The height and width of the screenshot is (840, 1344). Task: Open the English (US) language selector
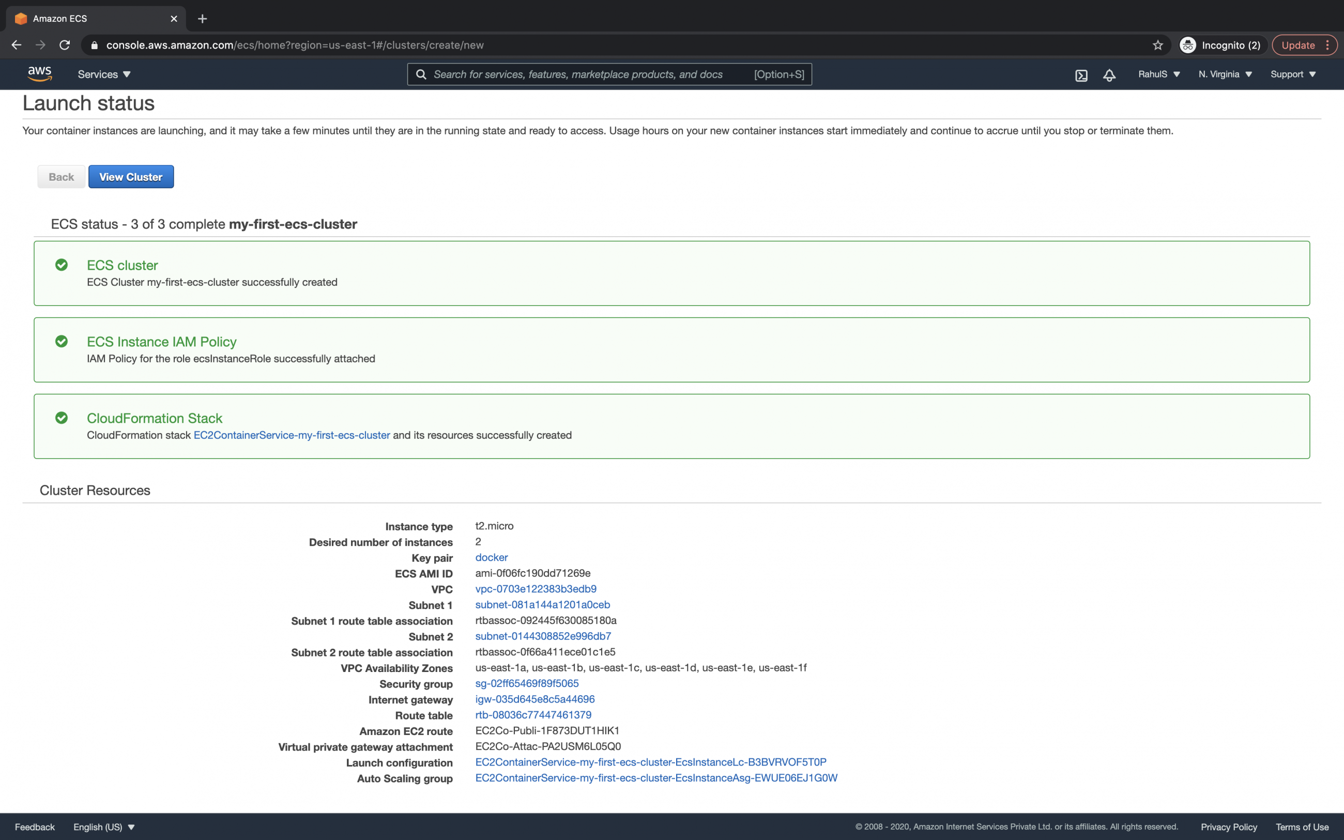[103, 827]
